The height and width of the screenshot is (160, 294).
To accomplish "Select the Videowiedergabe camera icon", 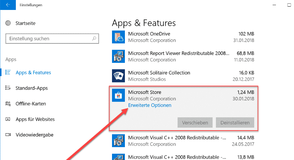I will [8, 135].
